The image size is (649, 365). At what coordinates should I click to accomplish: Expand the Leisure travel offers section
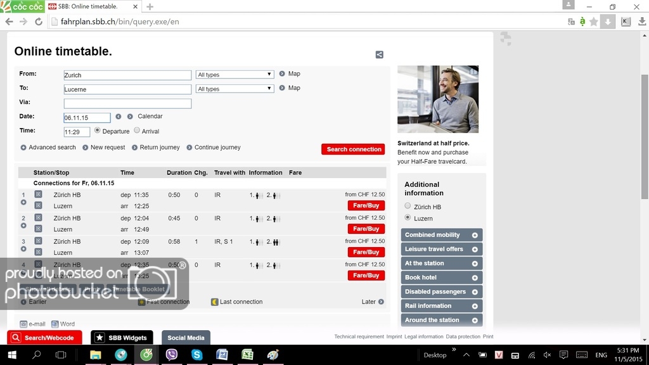pos(442,249)
